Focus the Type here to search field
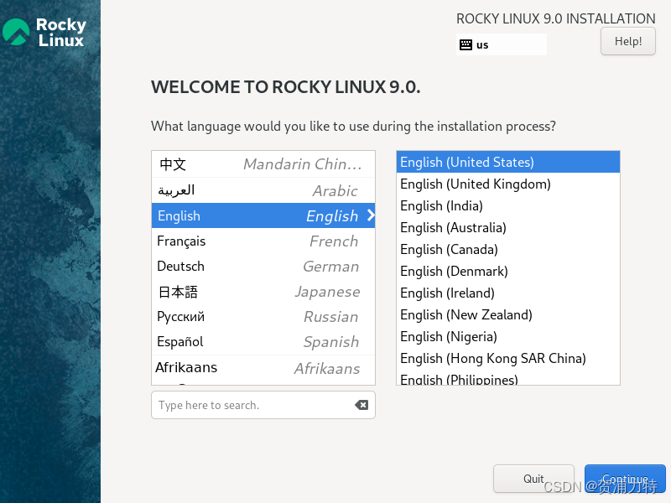 263,405
